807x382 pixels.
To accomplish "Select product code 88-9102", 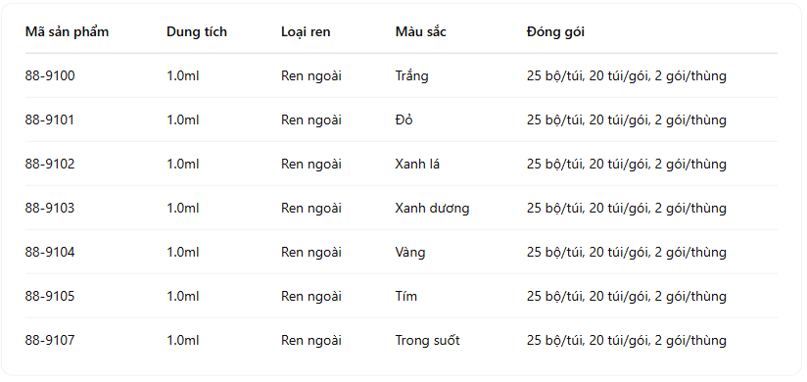I will click(50, 165).
